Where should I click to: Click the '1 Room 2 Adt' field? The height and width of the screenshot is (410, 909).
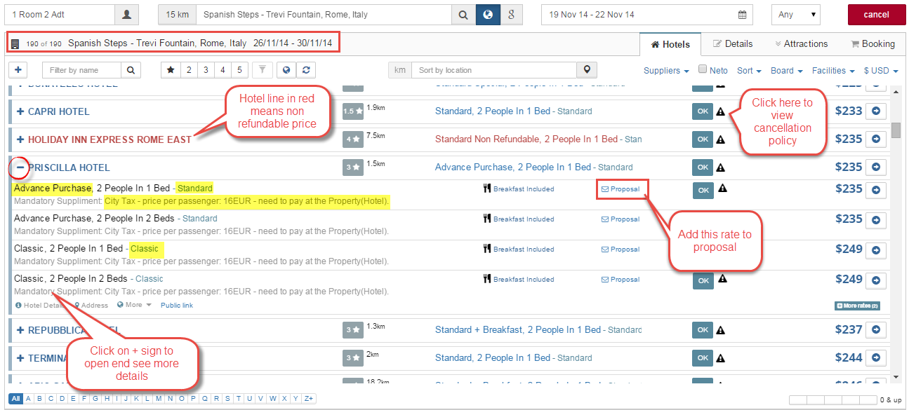click(x=60, y=15)
